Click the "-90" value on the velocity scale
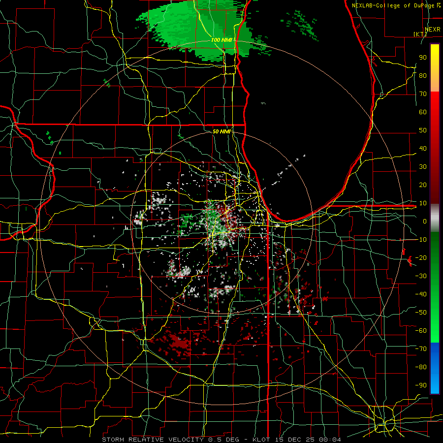Image resolution: width=443 pixels, height=443 pixels. pos(421,385)
